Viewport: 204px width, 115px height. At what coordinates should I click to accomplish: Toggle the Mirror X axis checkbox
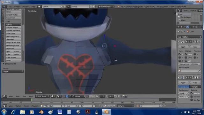click(179, 54)
